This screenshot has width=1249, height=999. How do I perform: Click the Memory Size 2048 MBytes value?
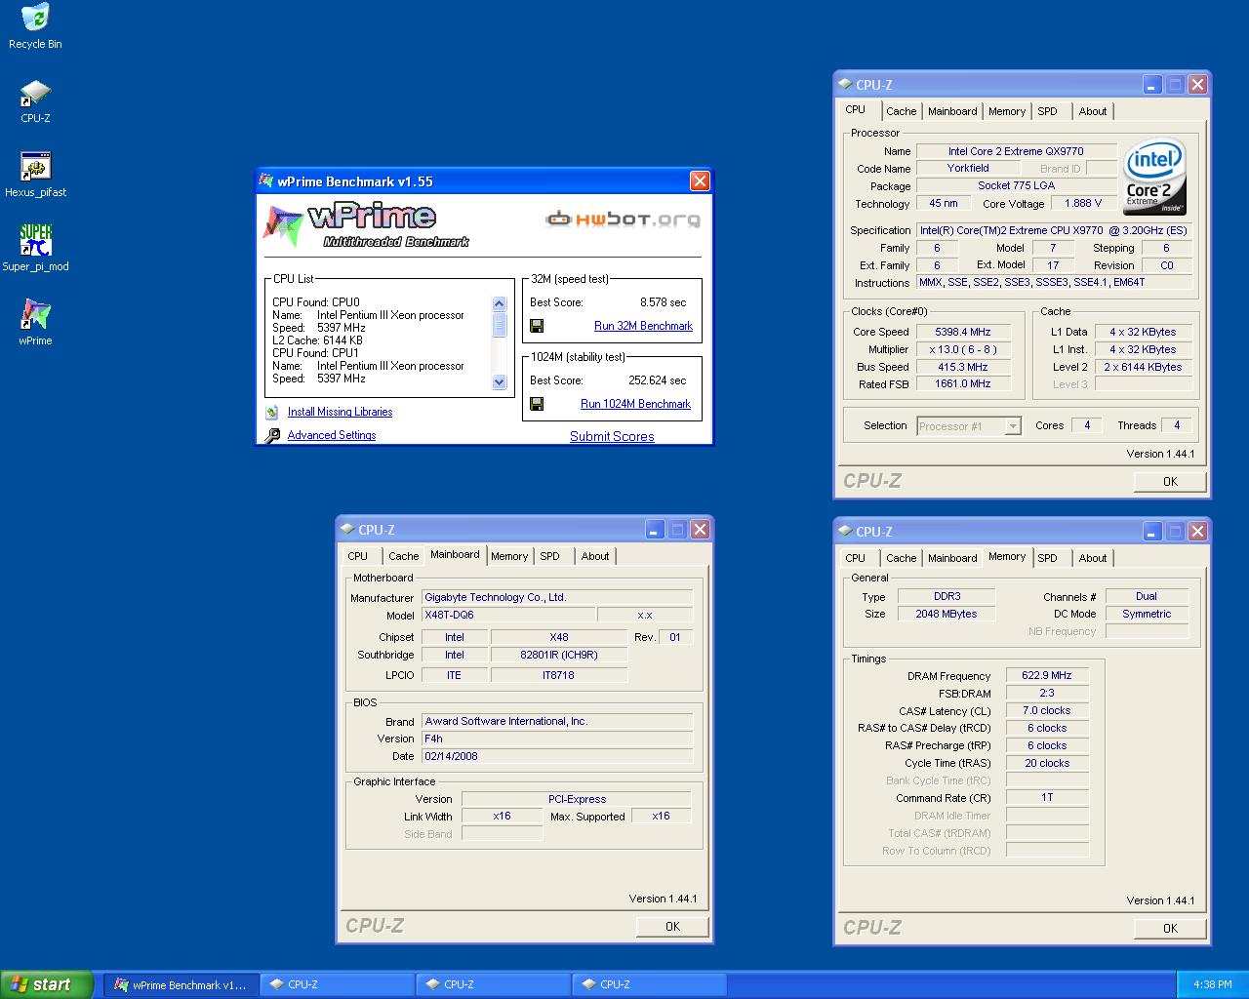(947, 614)
